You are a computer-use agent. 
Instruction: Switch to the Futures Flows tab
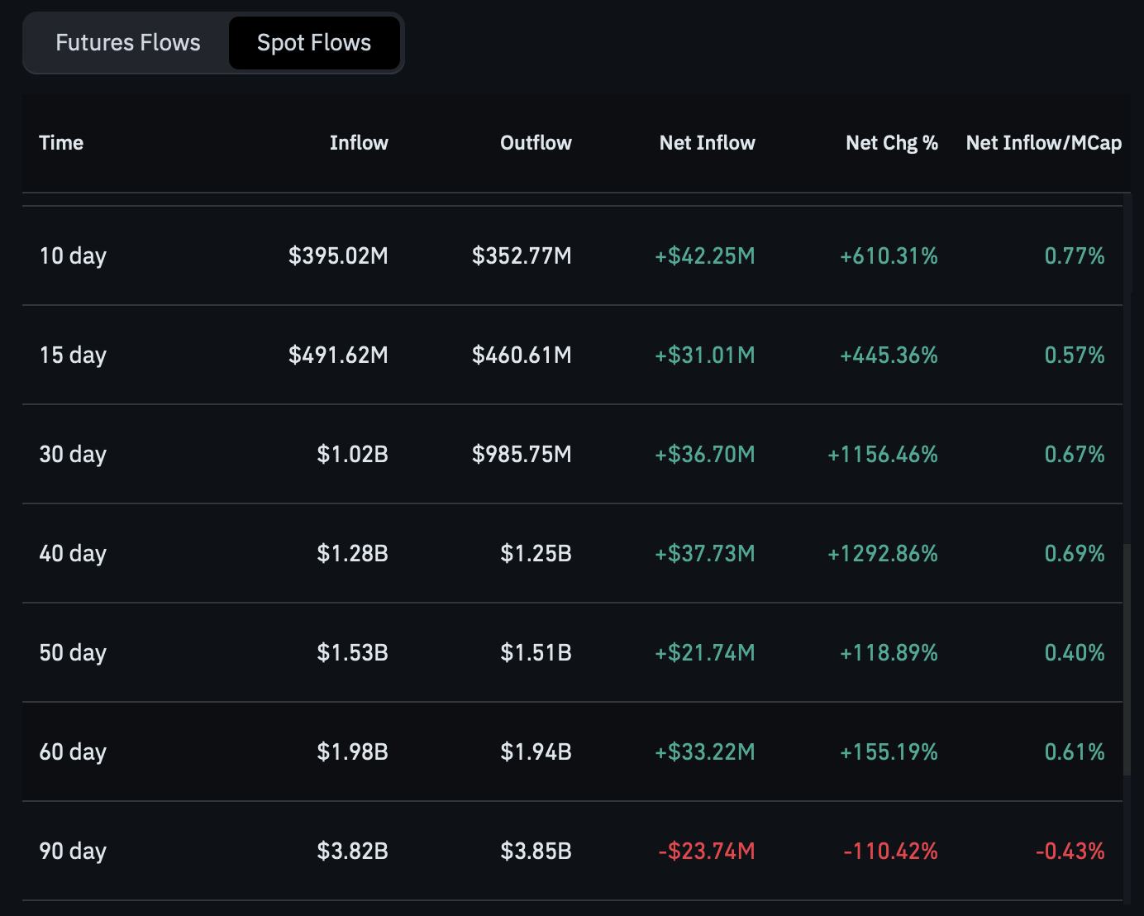click(127, 43)
